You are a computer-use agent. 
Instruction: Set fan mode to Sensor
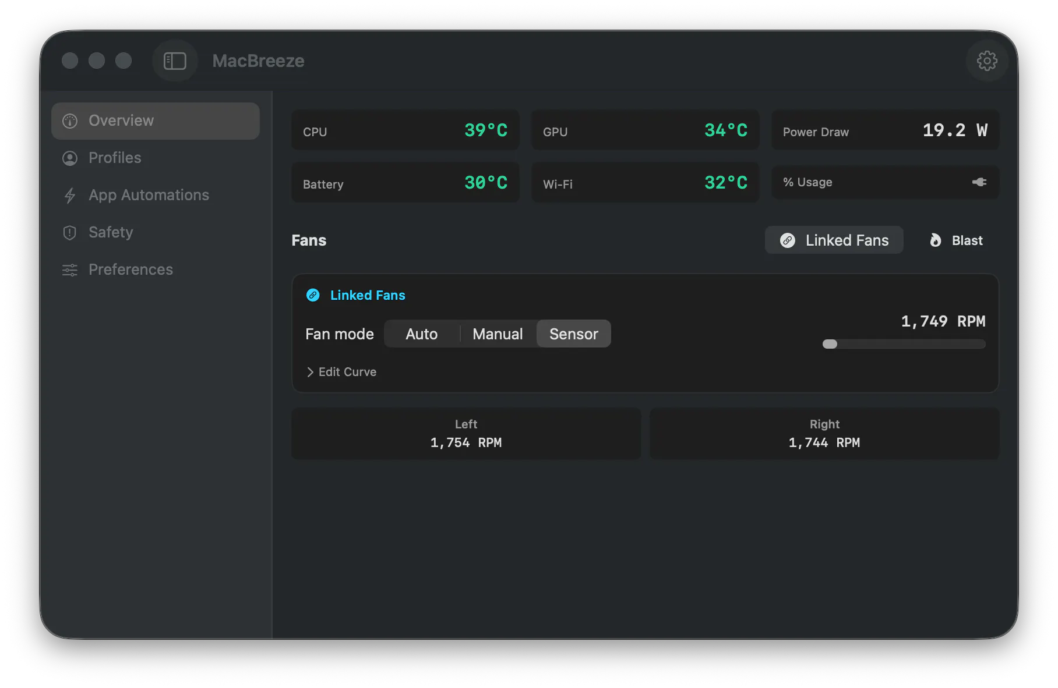[574, 334]
